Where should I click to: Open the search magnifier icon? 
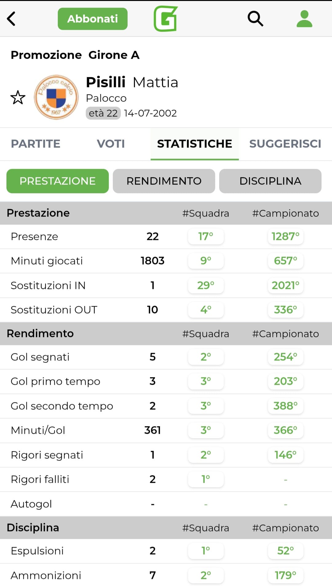coord(255,19)
